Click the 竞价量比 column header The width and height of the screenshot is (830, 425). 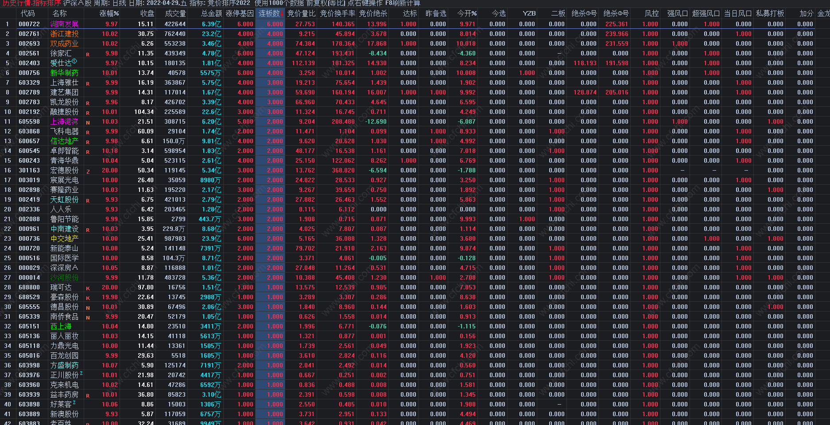(x=301, y=13)
